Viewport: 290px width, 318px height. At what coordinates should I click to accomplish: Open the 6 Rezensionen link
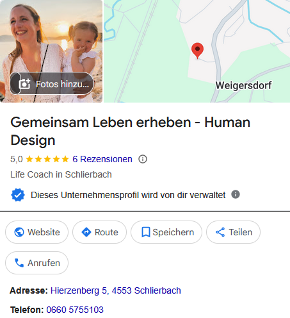click(102, 159)
